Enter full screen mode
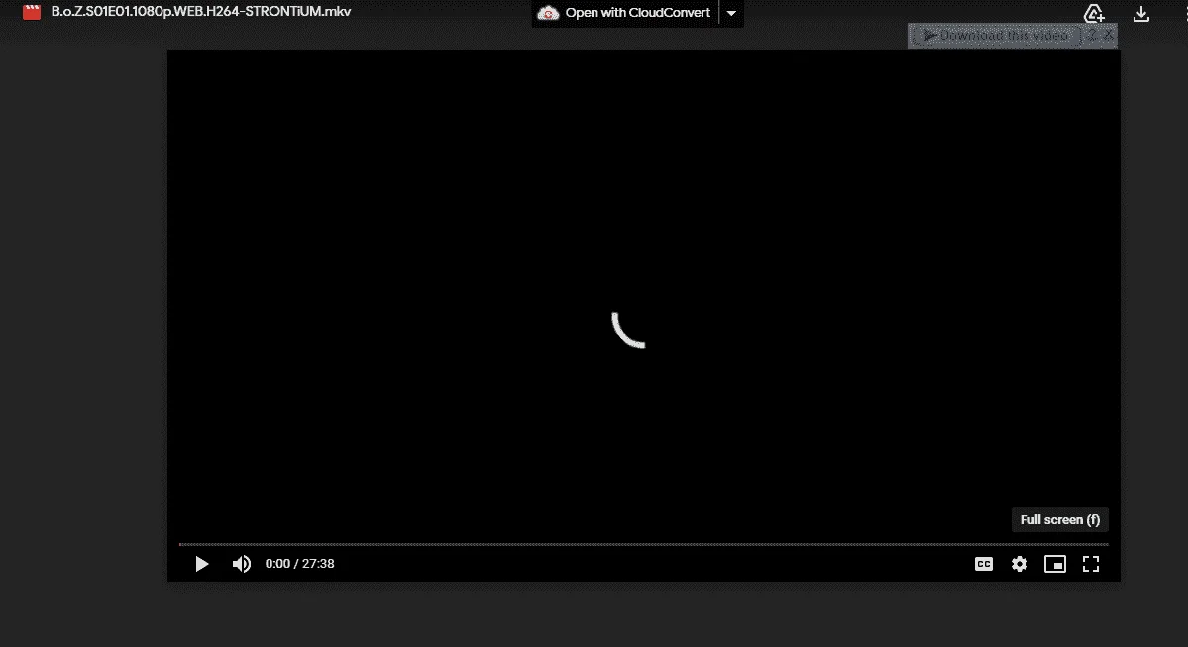Screen dimensions: 1188x647 click(1091, 564)
